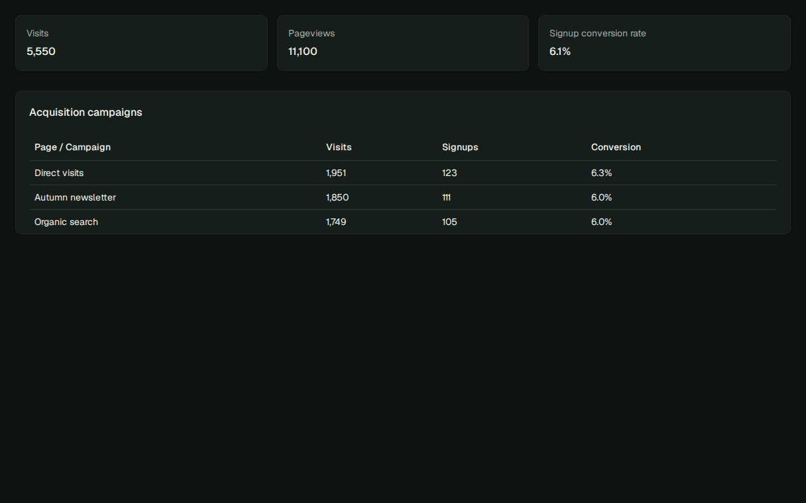Screen dimensions: 806x503
Task: Click 111 signups for Autumn newsletter
Action: 446,197
